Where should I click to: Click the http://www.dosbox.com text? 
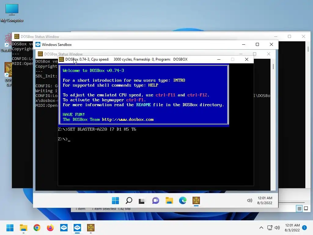(128, 120)
